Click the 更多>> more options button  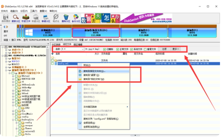[x=176, y=49]
